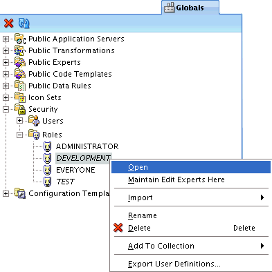Viewport: 272px width, 272px height.
Task: Choose Rename in the context menu
Action: (191, 215)
